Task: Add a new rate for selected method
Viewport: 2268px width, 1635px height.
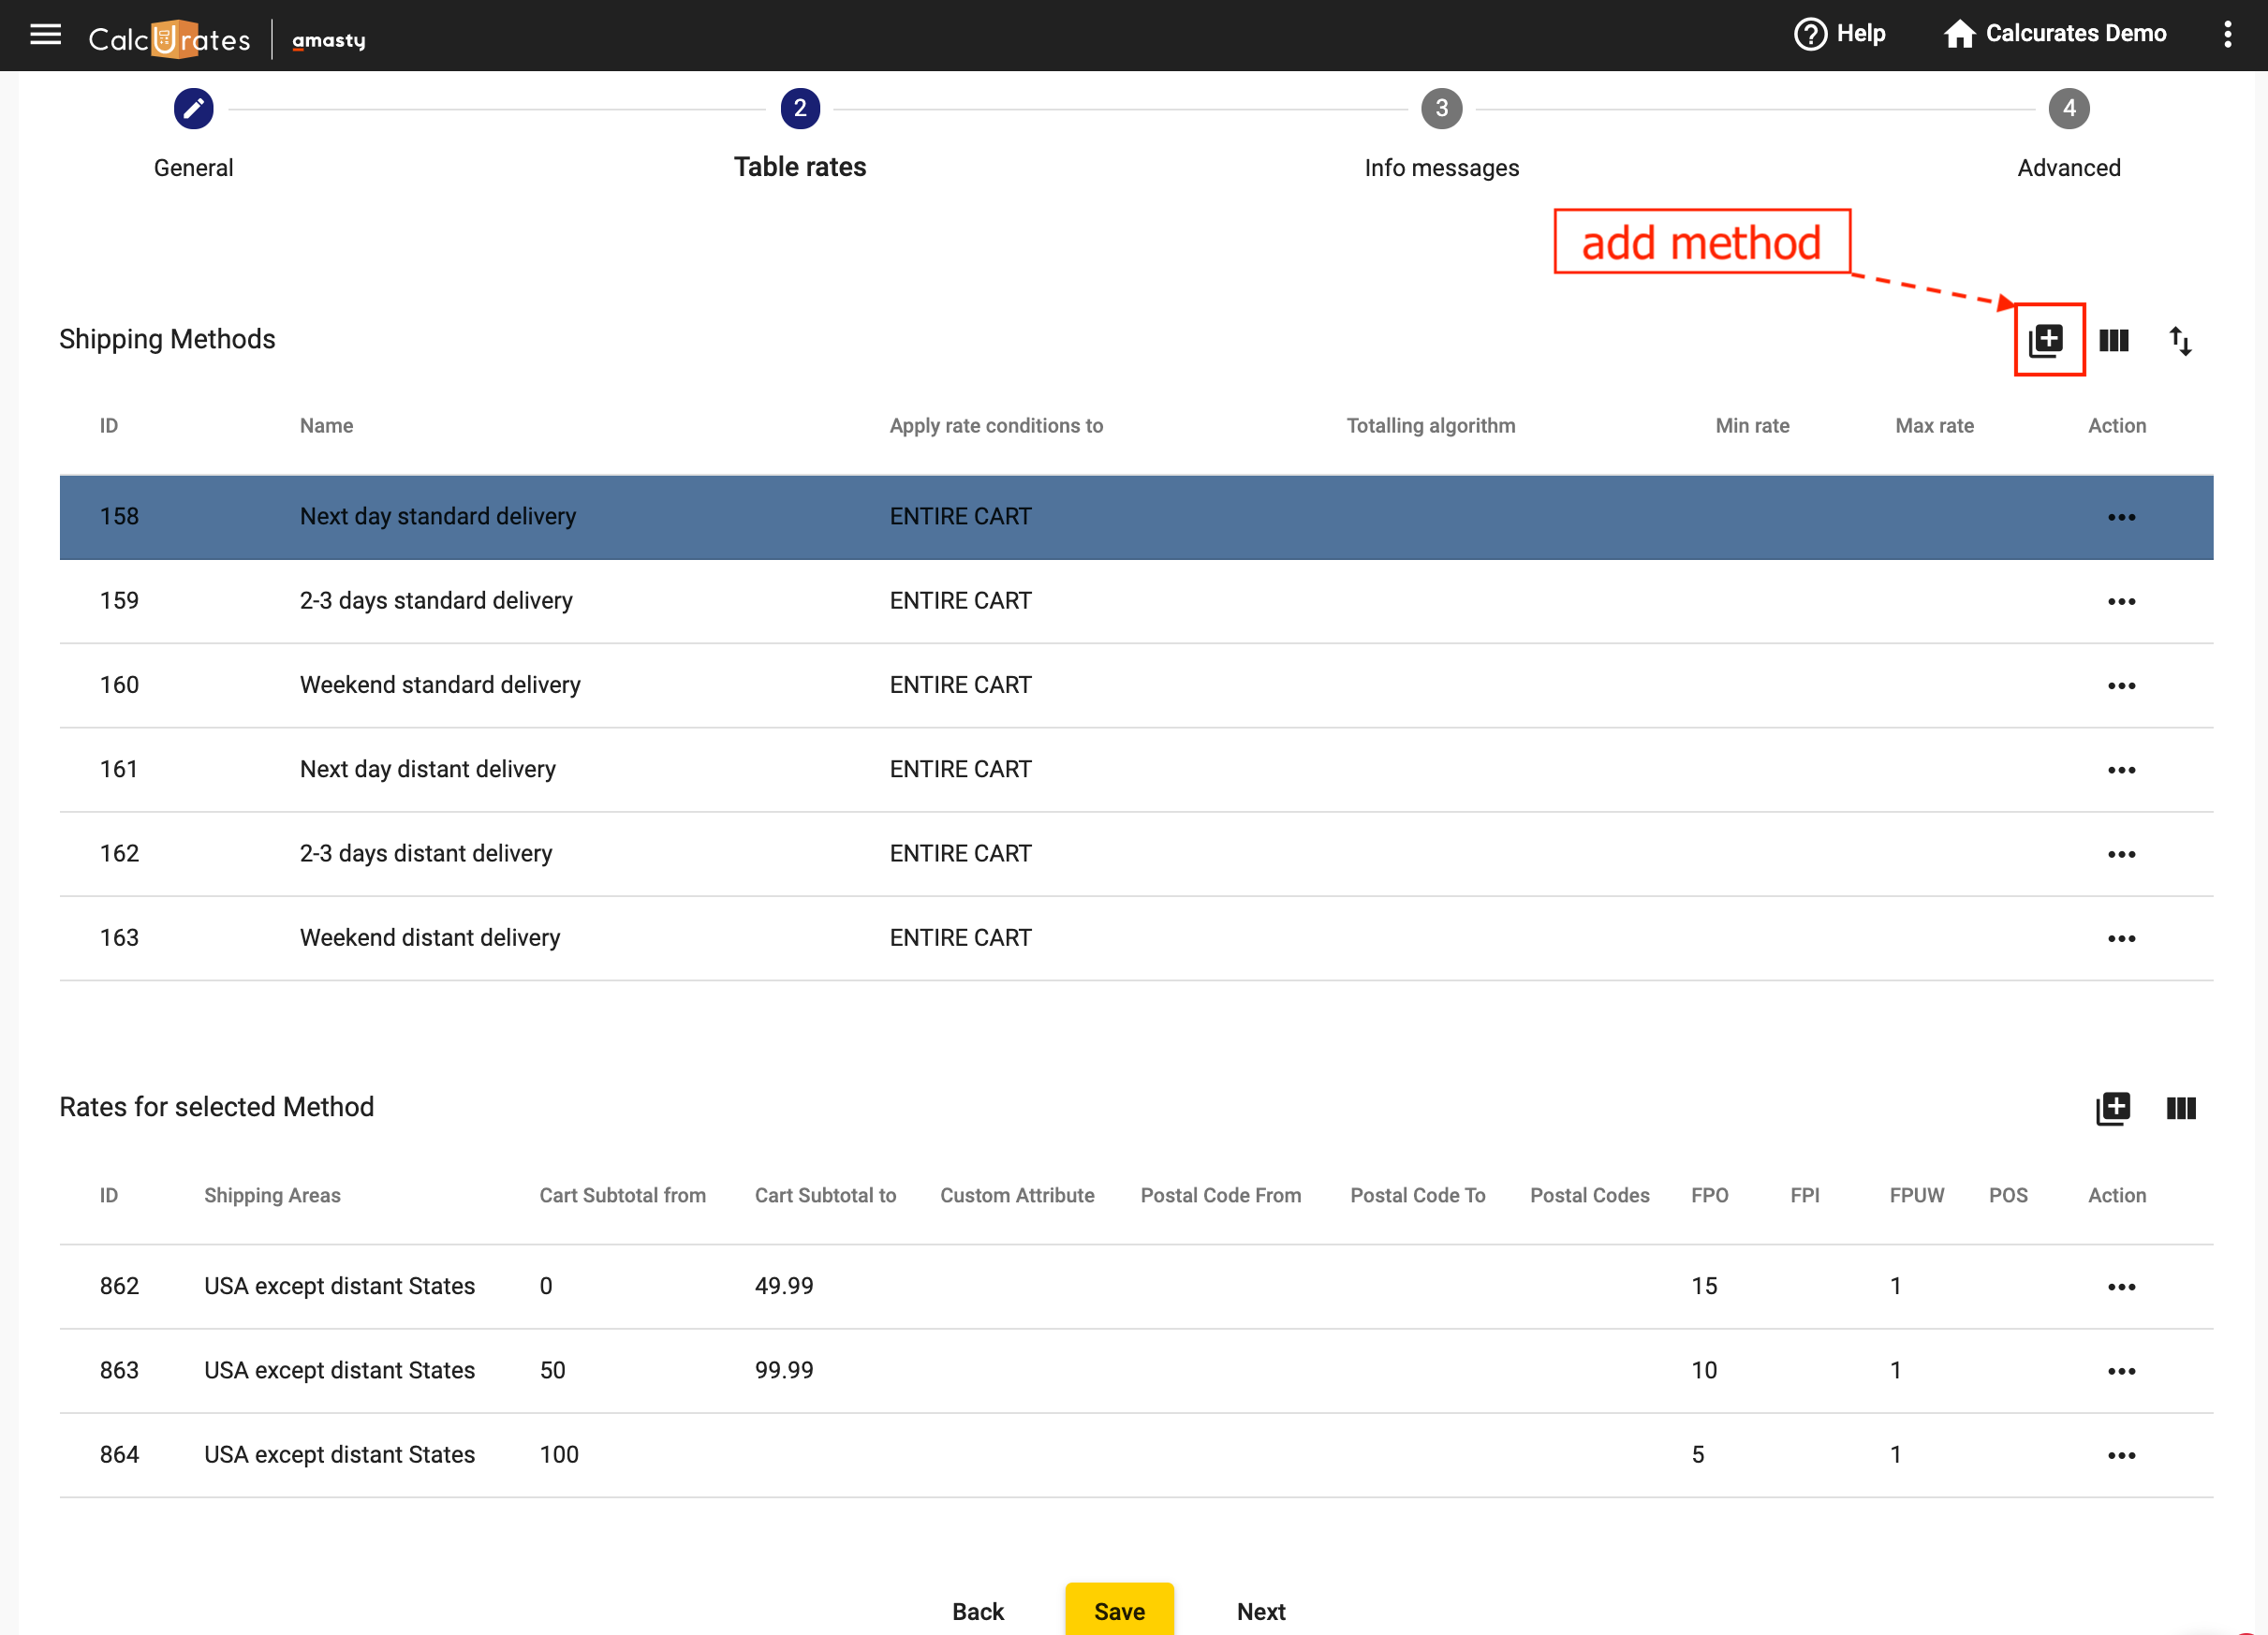Action: coord(2113,1108)
